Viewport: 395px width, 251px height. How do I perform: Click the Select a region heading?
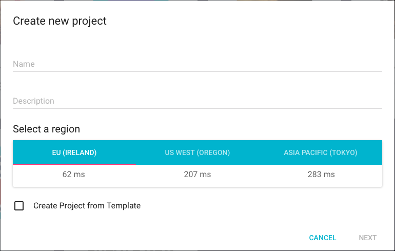46,129
